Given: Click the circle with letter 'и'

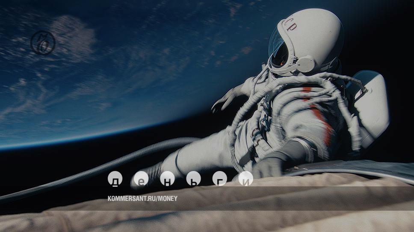Looking at the screenshot, I should [x=245, y=179].
